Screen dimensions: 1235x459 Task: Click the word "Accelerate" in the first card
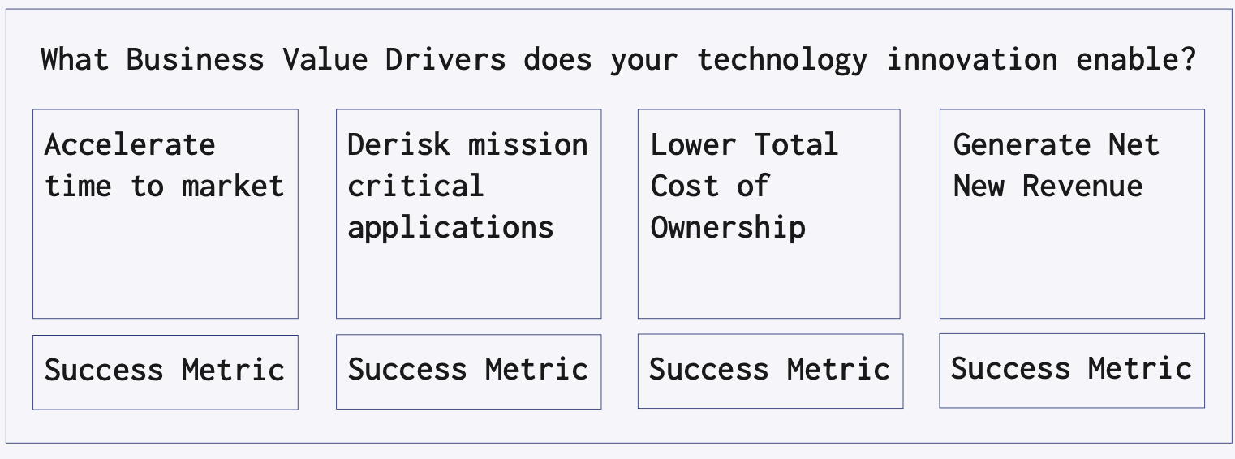130,145
